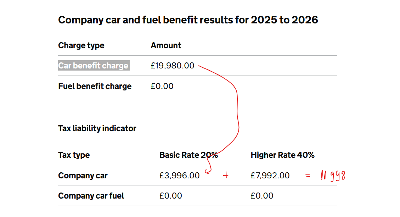Click the red handwritten 11998 total
Screen dimensions: 400x217
[x=333, y=176]
